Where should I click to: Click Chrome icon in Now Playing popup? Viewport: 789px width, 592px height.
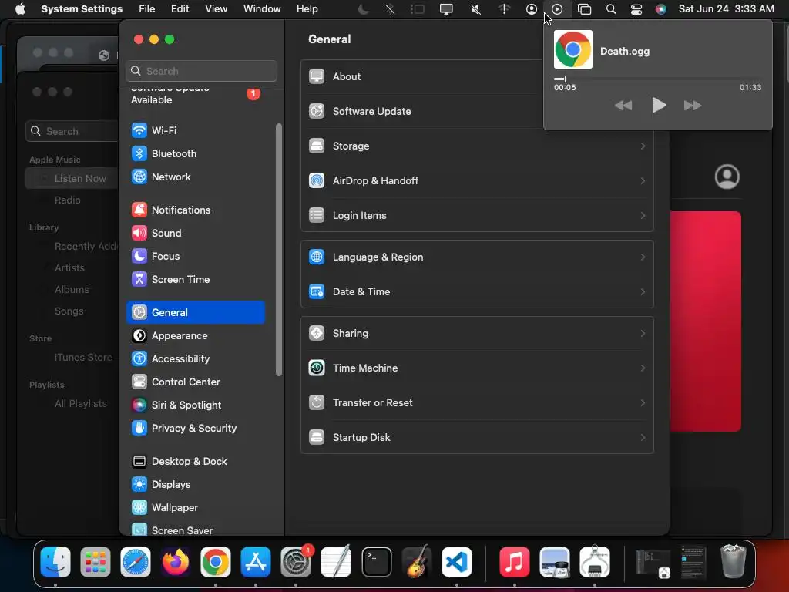pos(573,49)
